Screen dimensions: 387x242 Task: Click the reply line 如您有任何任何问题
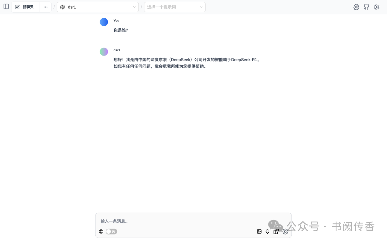click(x=160, y=66)
